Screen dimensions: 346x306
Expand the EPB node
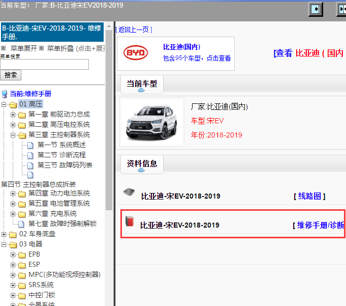[13, 255]
